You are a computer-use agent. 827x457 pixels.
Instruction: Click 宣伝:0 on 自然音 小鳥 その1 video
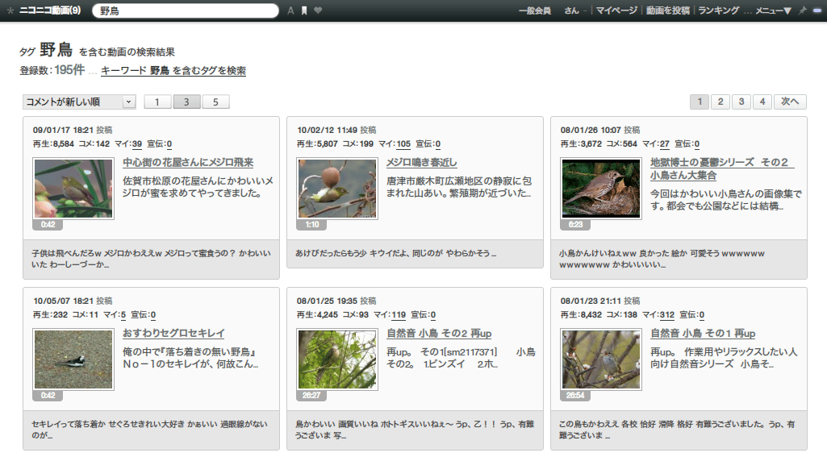tap(691, 314)
